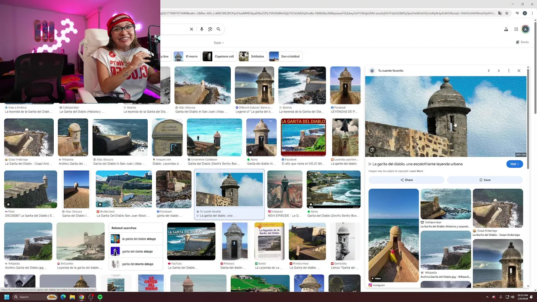Image resolution: width=537 pixels, height=302 pixels.
Task: Open Search Labs flask icon
Action: (x=506, y=29)
